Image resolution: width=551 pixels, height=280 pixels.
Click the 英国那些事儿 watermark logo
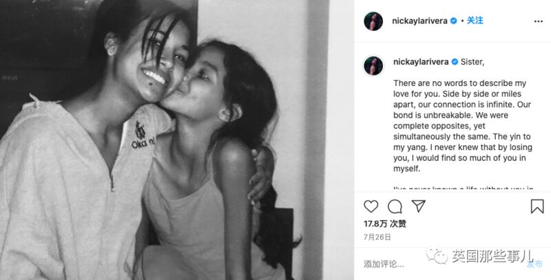[x=479, y=256]
